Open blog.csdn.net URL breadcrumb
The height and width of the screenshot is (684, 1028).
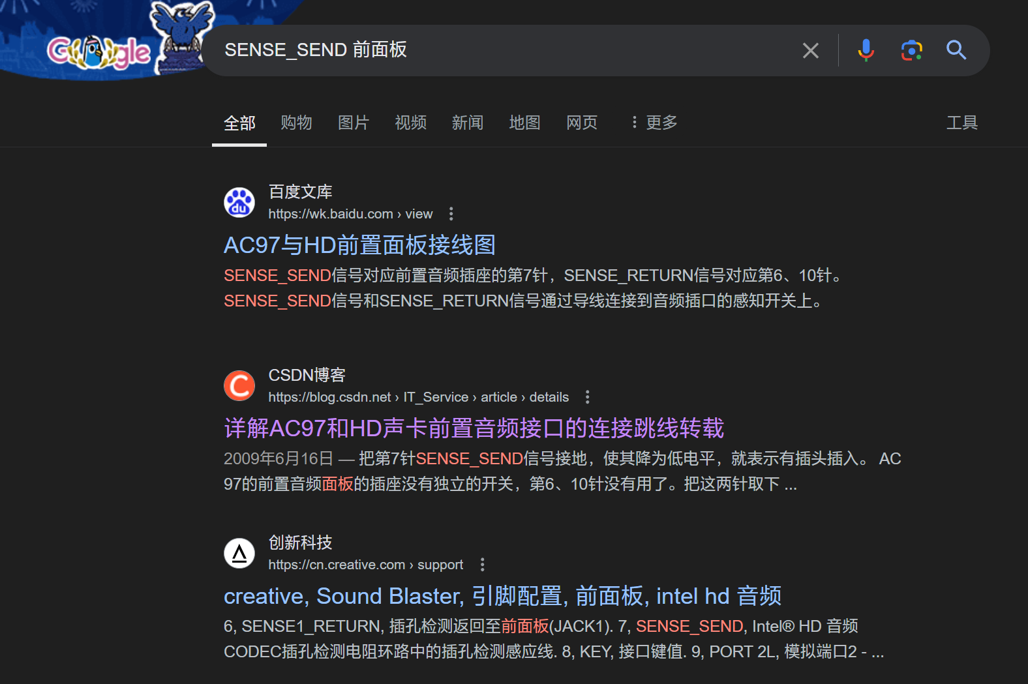click(x=418, y=397)
